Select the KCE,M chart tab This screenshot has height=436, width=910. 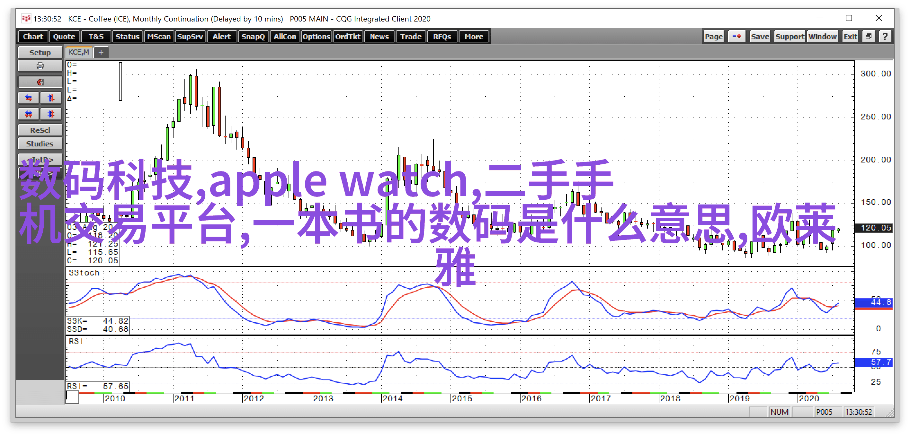79,52
